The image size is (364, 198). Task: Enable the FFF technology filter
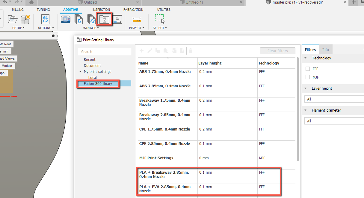click(x=308, y=69)
